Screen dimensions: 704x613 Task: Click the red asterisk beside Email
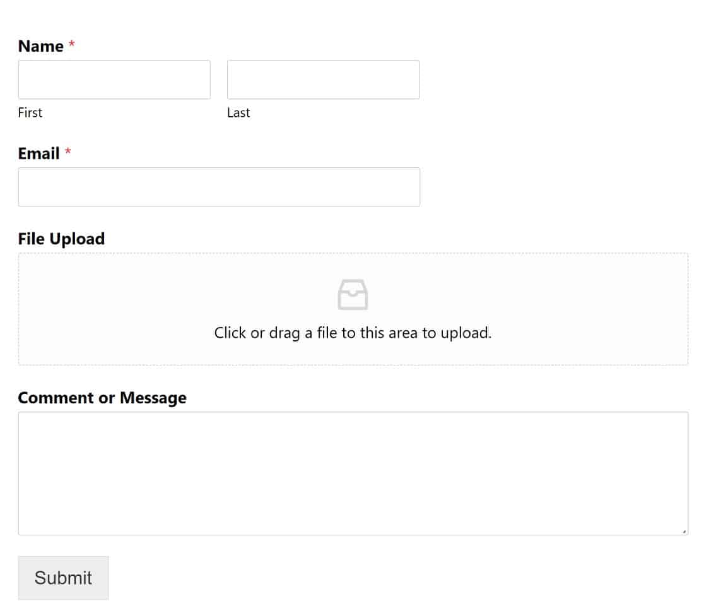point(68,152)
